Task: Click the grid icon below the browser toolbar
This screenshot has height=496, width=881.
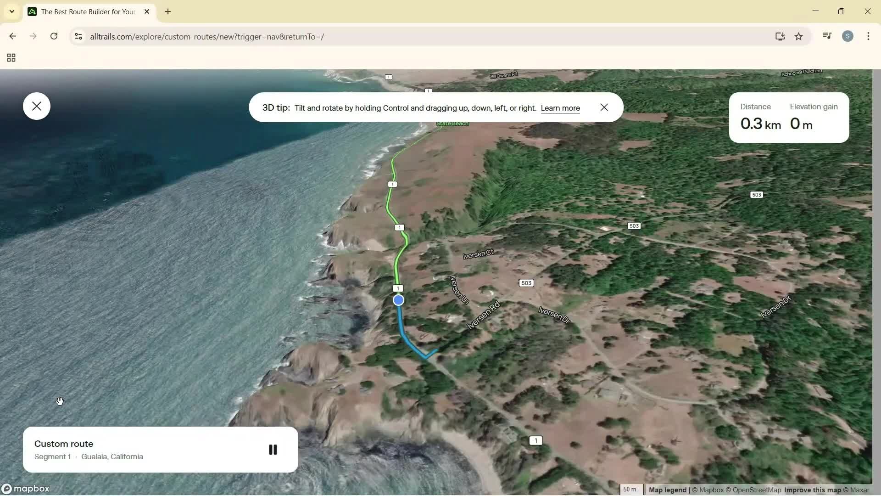Action: click(x=10, y=58)
